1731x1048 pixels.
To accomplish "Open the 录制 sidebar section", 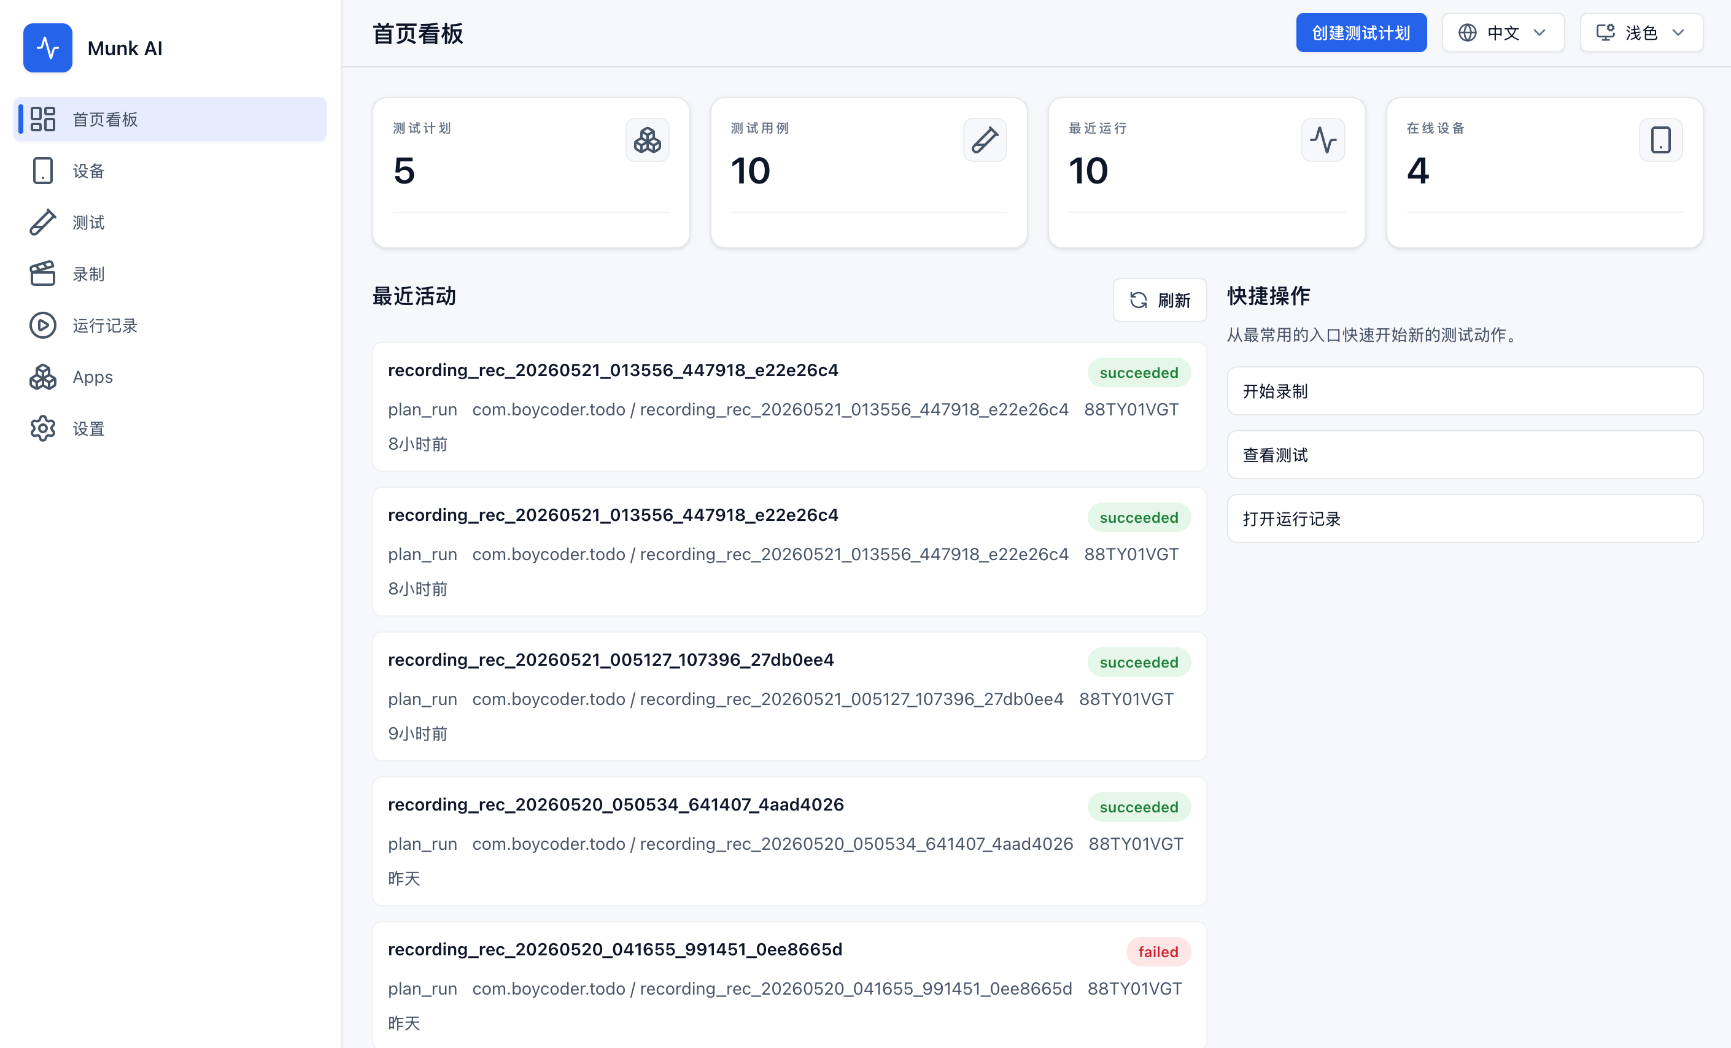I will click(x=170, y=274).
